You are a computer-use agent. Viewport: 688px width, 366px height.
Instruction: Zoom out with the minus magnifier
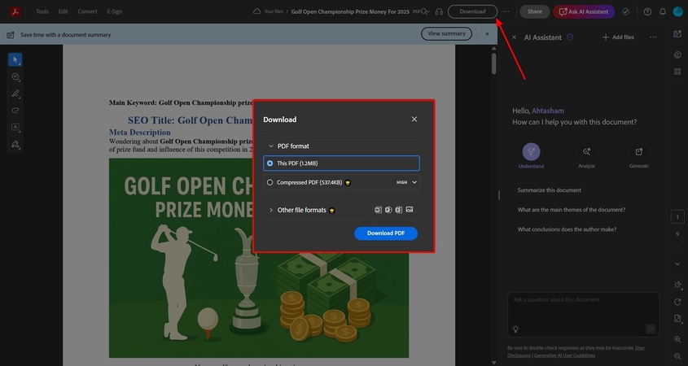click(x=677, y=356)
